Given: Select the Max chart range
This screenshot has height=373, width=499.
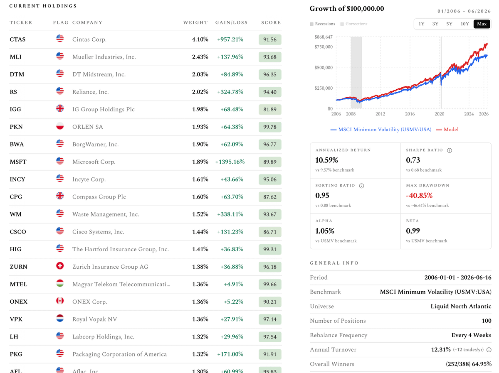Looking at the screenshot, I should click(x=482, y=24).
